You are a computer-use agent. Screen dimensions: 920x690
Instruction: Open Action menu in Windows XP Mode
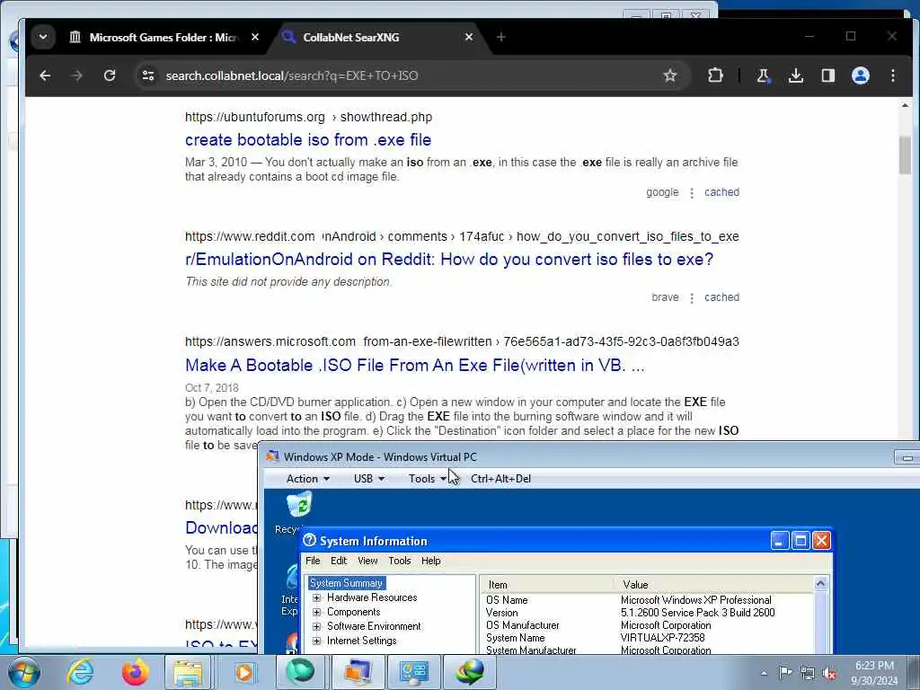307,478
